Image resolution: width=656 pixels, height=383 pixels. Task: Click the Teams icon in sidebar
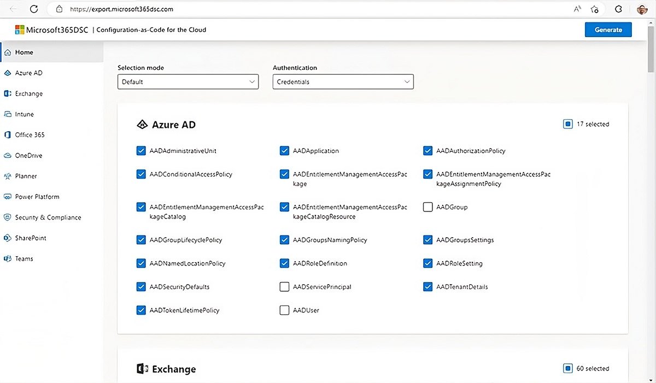coord(8,259)
